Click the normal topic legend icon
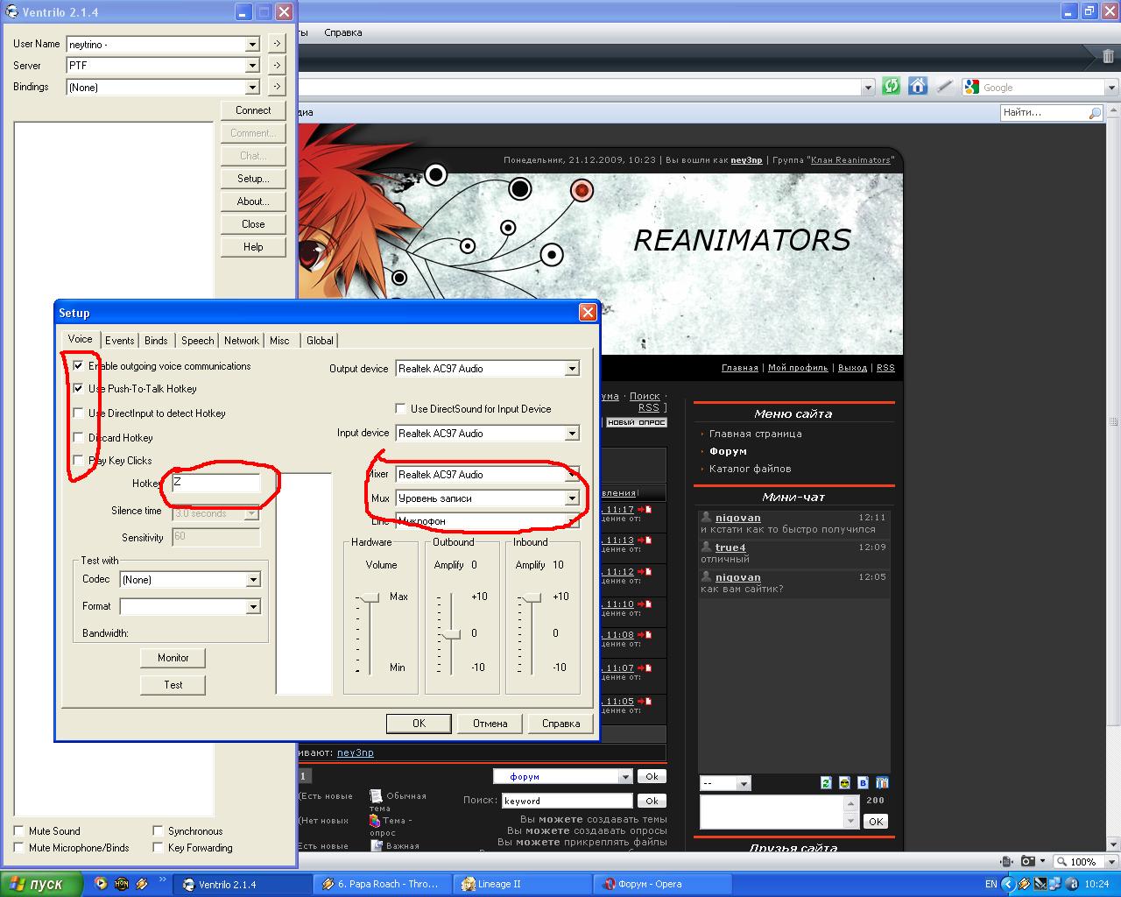The height and width of the screenshot is (897, 1121). [376, 795]
